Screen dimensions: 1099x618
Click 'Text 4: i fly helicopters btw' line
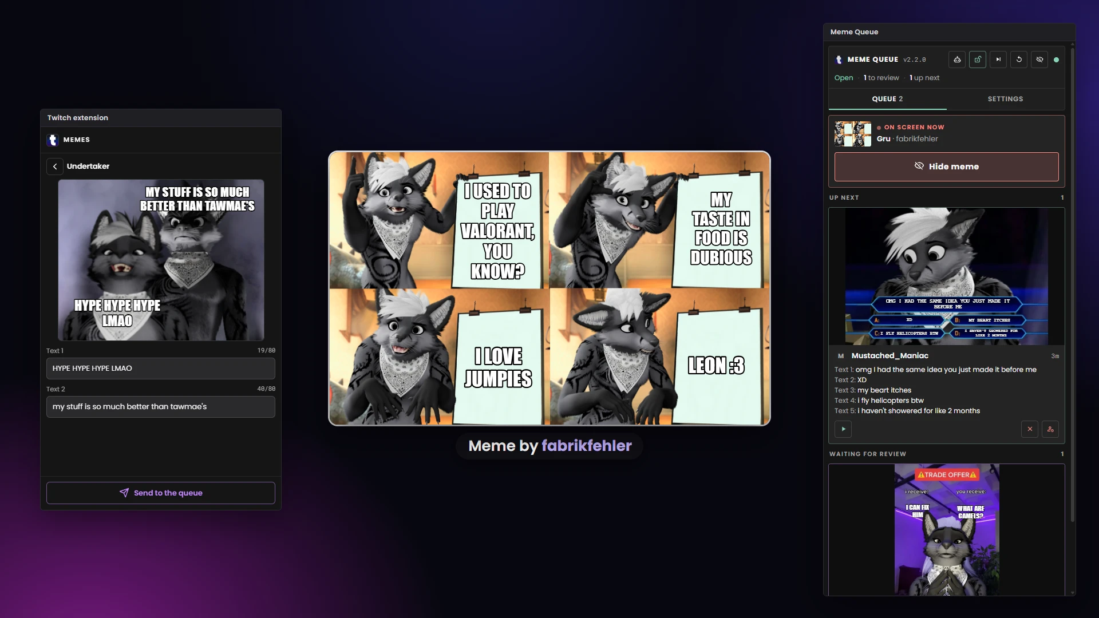(x=879, y=401)
